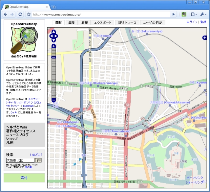Open the ニュースブログ link
Image resolution: width=210 pixels, height=192 pixels.
point(17,135)
